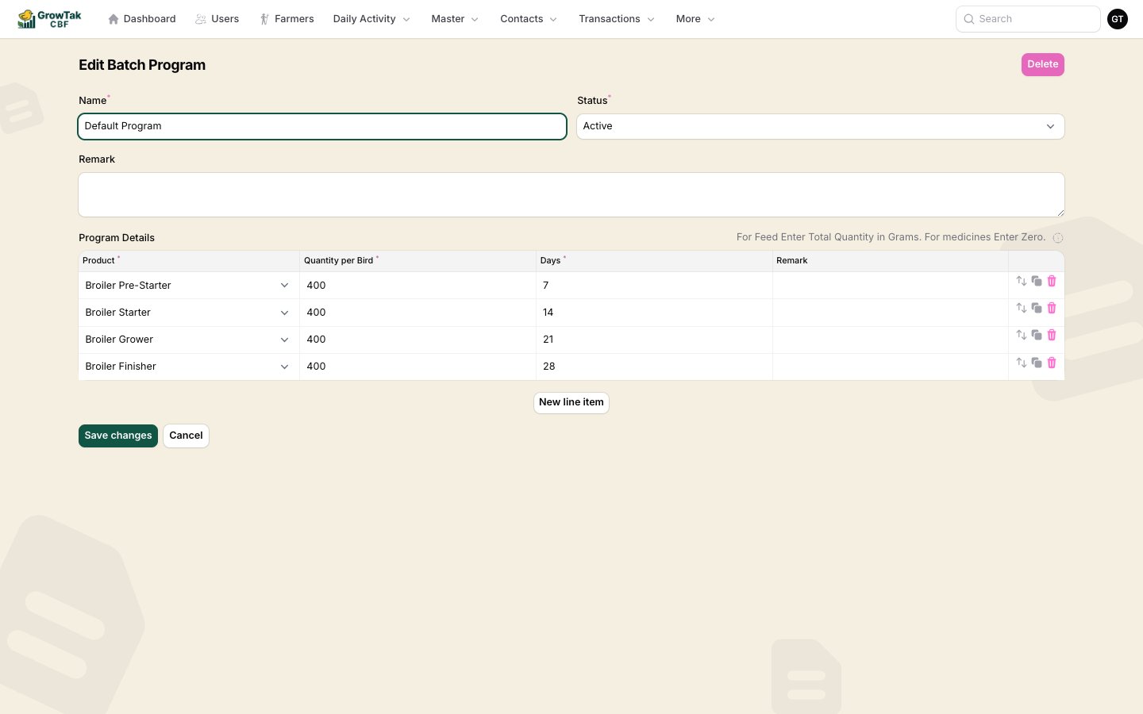Reorder the Broiler Grower row
This screenshot has width=1143, height=714.
click(1022, 335)
